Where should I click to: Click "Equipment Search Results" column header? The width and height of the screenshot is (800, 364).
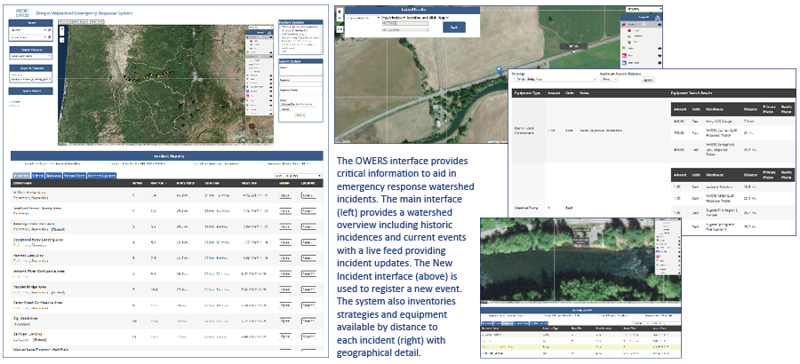(692, 93)
